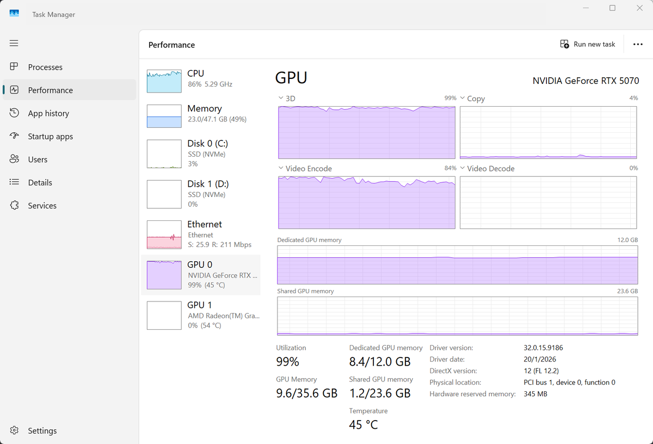Select Disk 1 (D:) entry

click(x=201, y=194)
